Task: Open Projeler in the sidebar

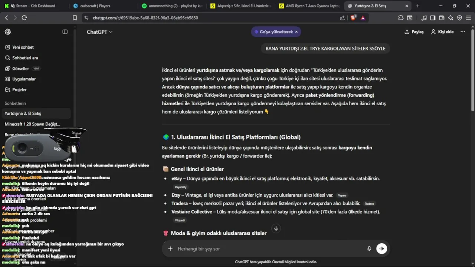Action: point(36,90)
